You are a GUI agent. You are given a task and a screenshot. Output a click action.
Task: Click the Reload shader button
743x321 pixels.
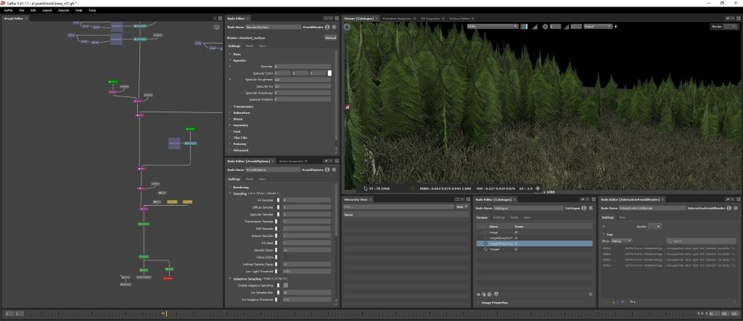[330, 38]
